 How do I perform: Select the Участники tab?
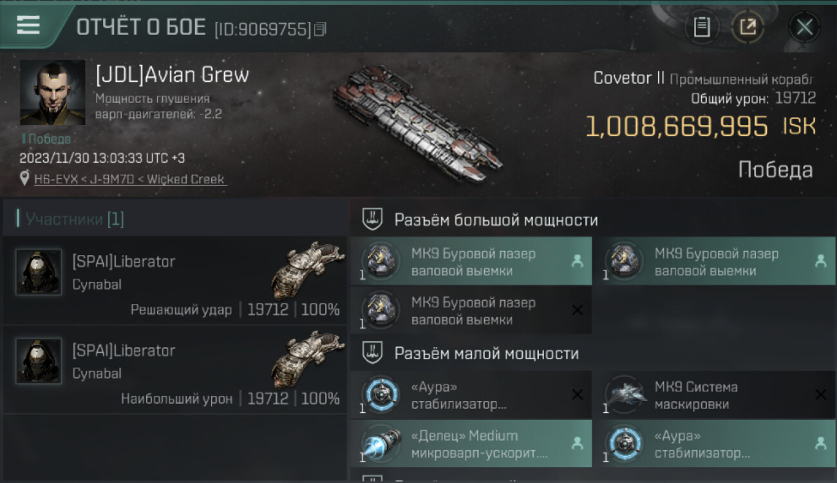coord(70,220)
